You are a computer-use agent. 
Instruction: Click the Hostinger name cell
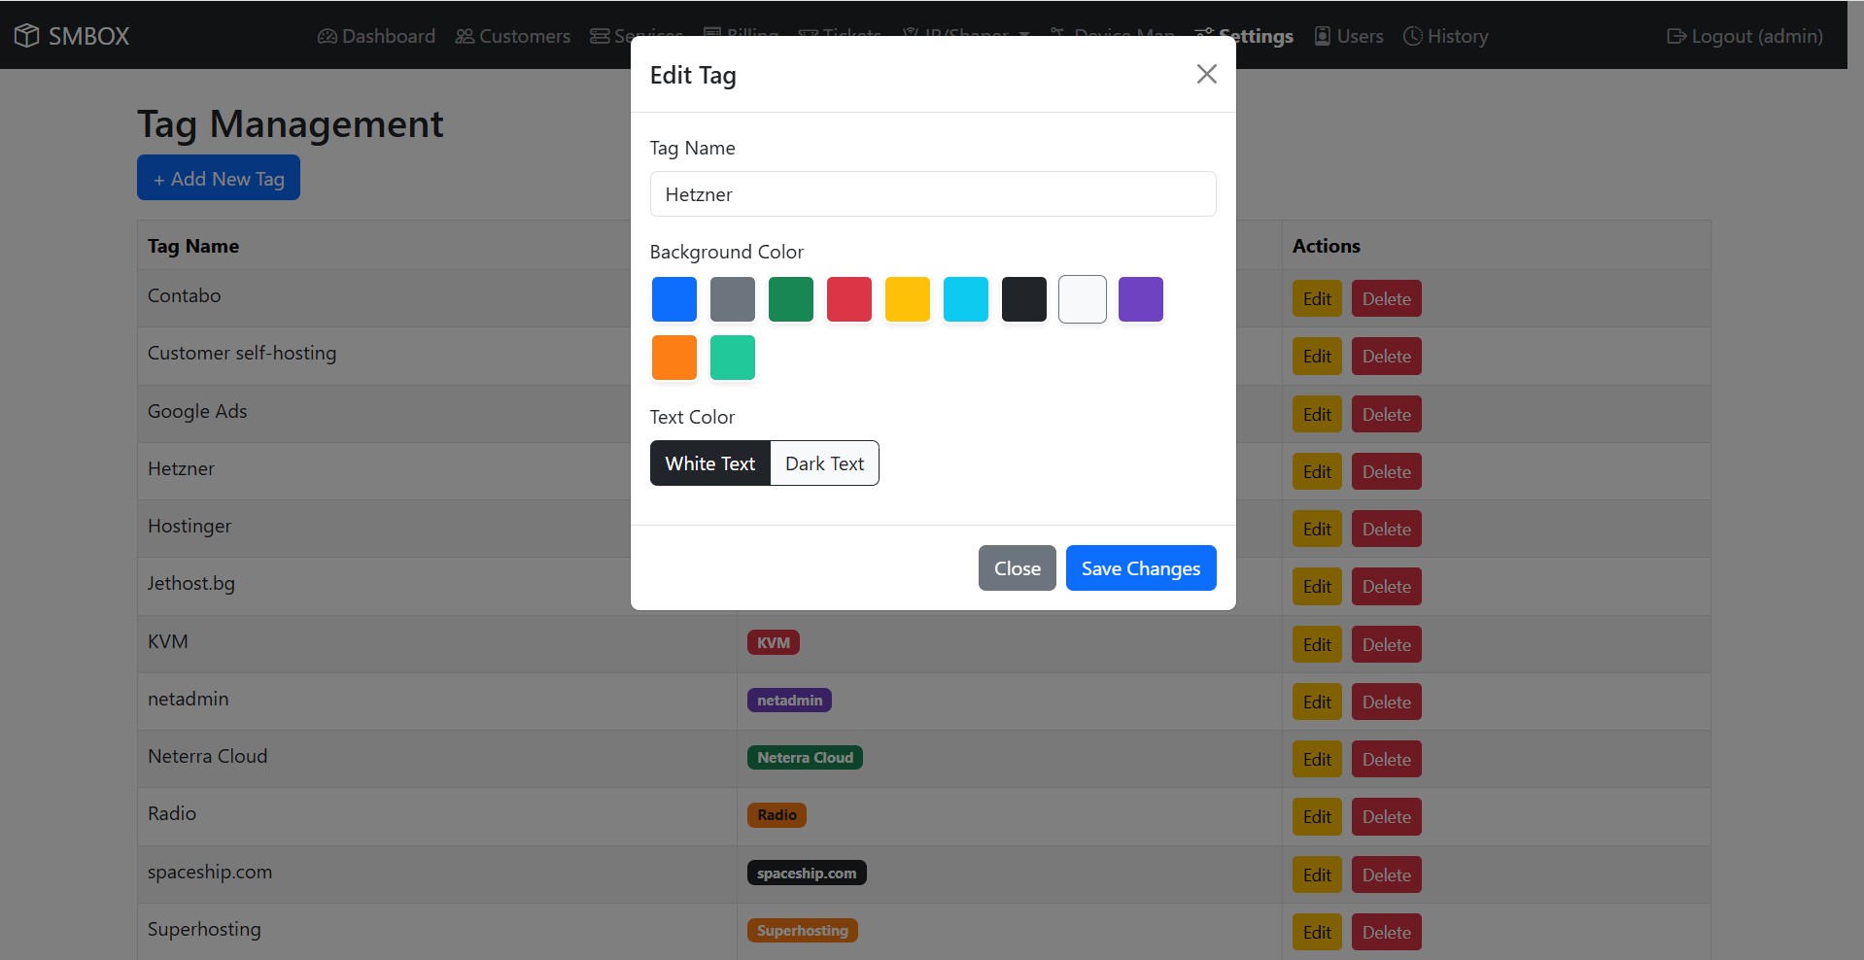pos(437,529)
